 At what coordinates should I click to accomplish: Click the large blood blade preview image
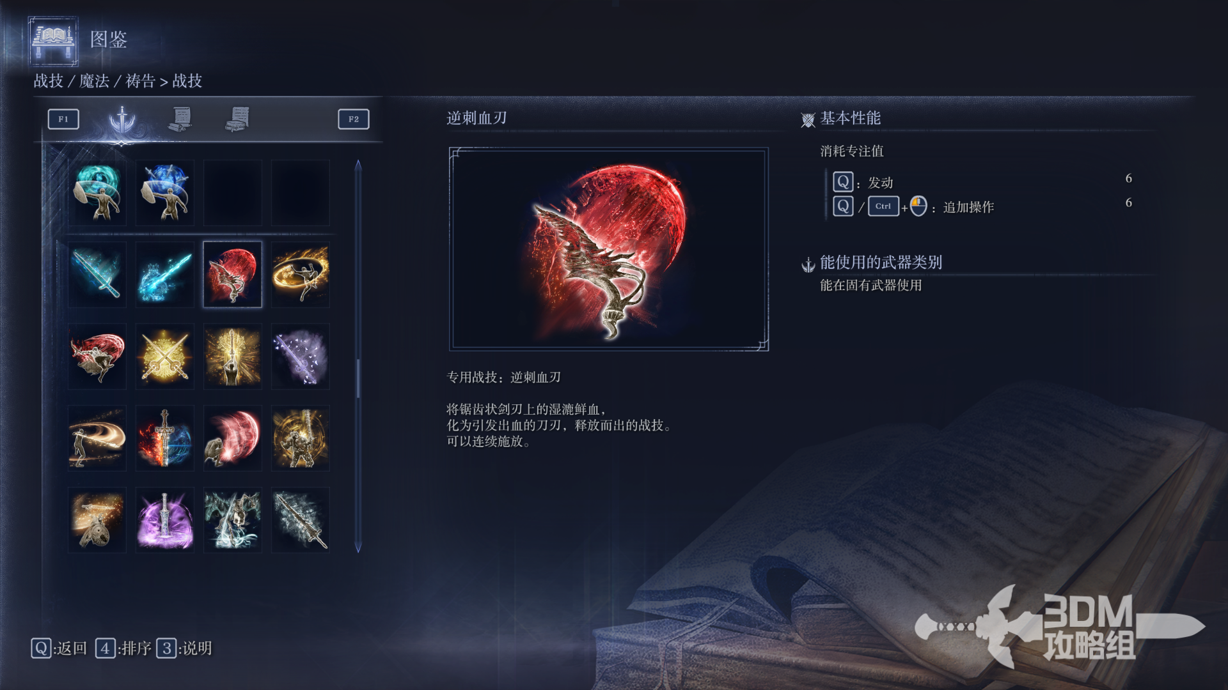609,249
